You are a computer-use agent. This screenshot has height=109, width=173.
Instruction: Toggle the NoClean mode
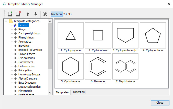pos(56,14)
